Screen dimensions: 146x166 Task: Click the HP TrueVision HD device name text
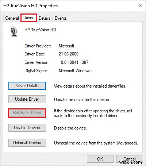[x=40, y=30]
